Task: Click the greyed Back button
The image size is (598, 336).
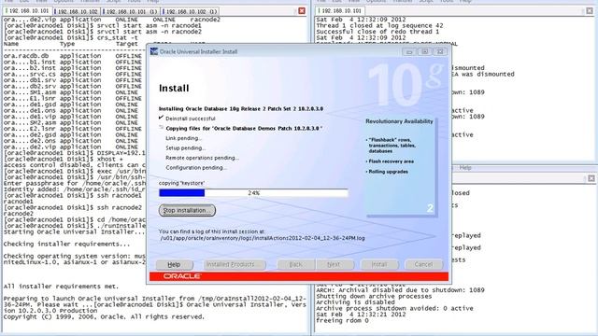Action: coord(296,264)
